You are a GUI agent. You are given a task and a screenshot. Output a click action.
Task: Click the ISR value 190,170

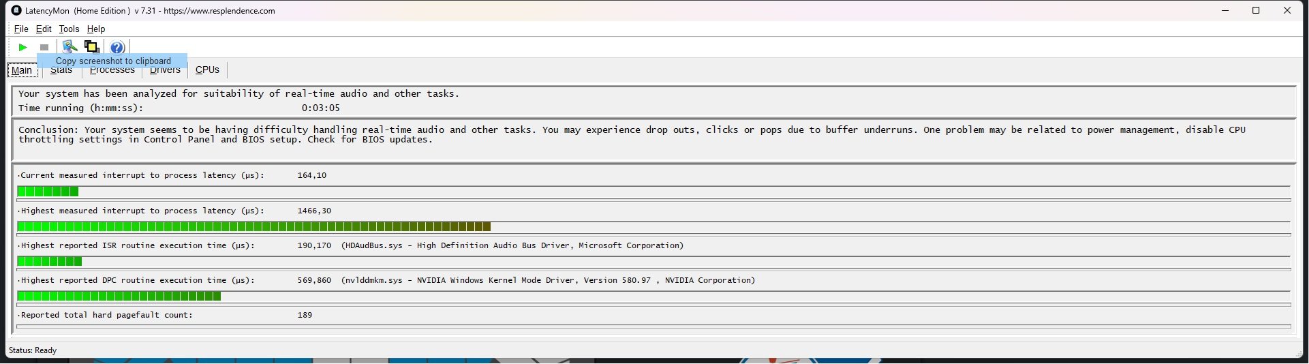coord(314,245)
